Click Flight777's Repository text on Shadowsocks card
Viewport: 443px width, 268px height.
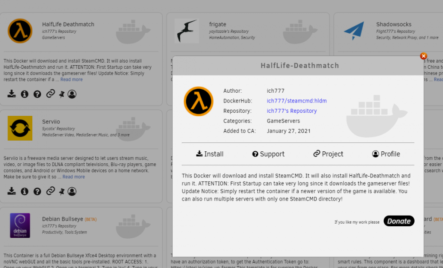click(396, 32)
